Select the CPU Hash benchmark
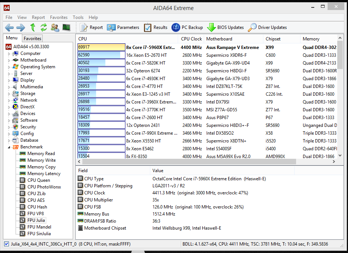This screenshot has width=348, height=253. pyautogui.click(x=37, y=207)
